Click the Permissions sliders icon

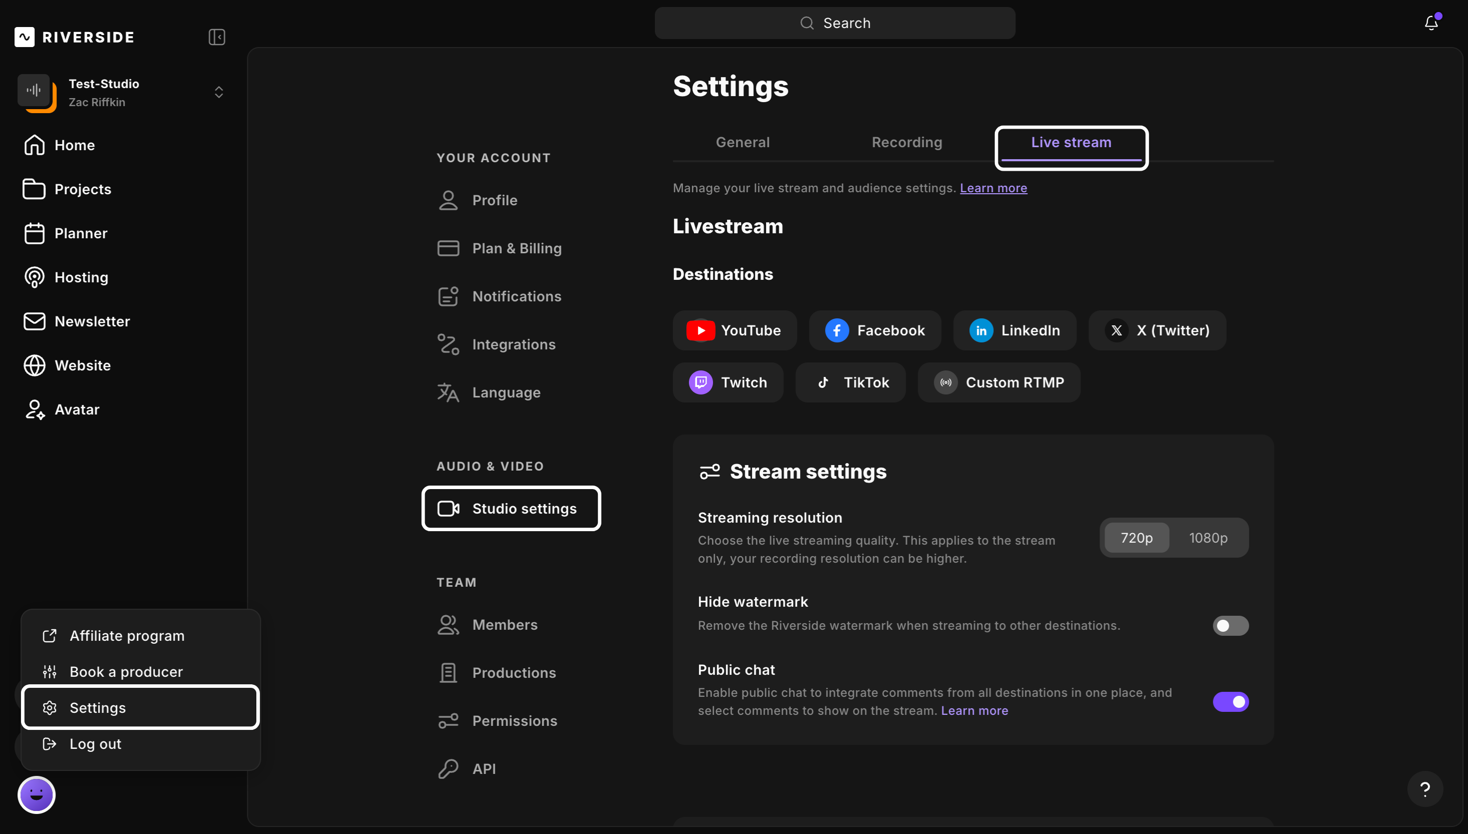tap(448, 721)
